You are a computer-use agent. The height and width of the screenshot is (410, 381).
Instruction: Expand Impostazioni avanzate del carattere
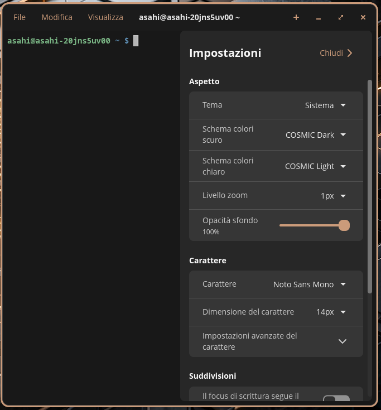[276, 341]
